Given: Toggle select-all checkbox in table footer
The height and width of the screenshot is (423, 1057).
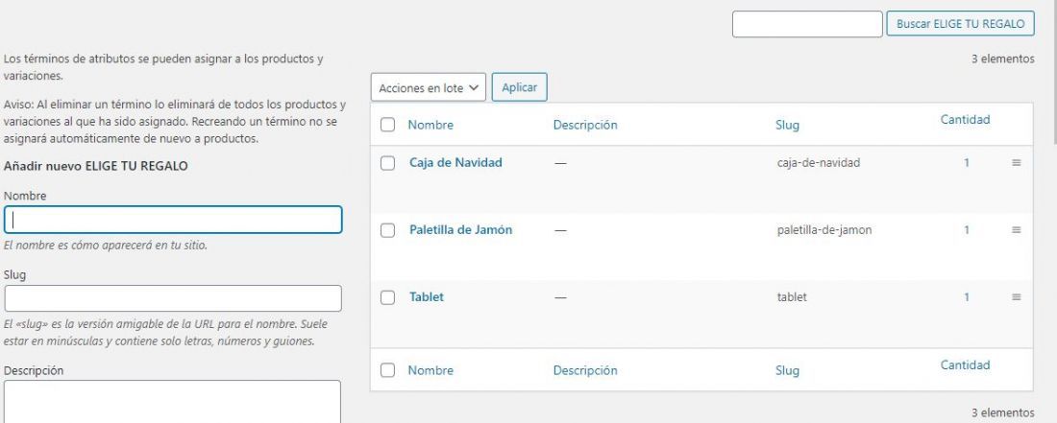Looking at the screenshot, I should 387,370.
